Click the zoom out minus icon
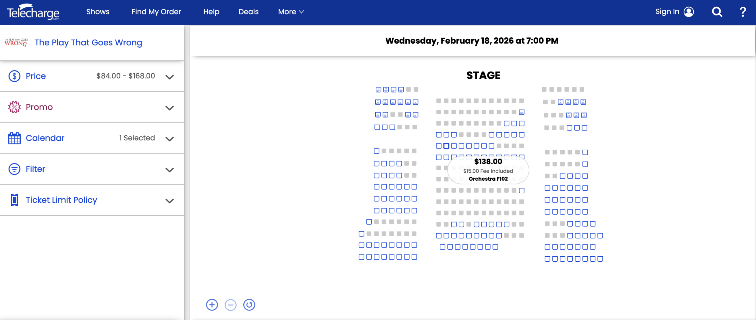Screen dimensions: 756x320 click(231, 305)
